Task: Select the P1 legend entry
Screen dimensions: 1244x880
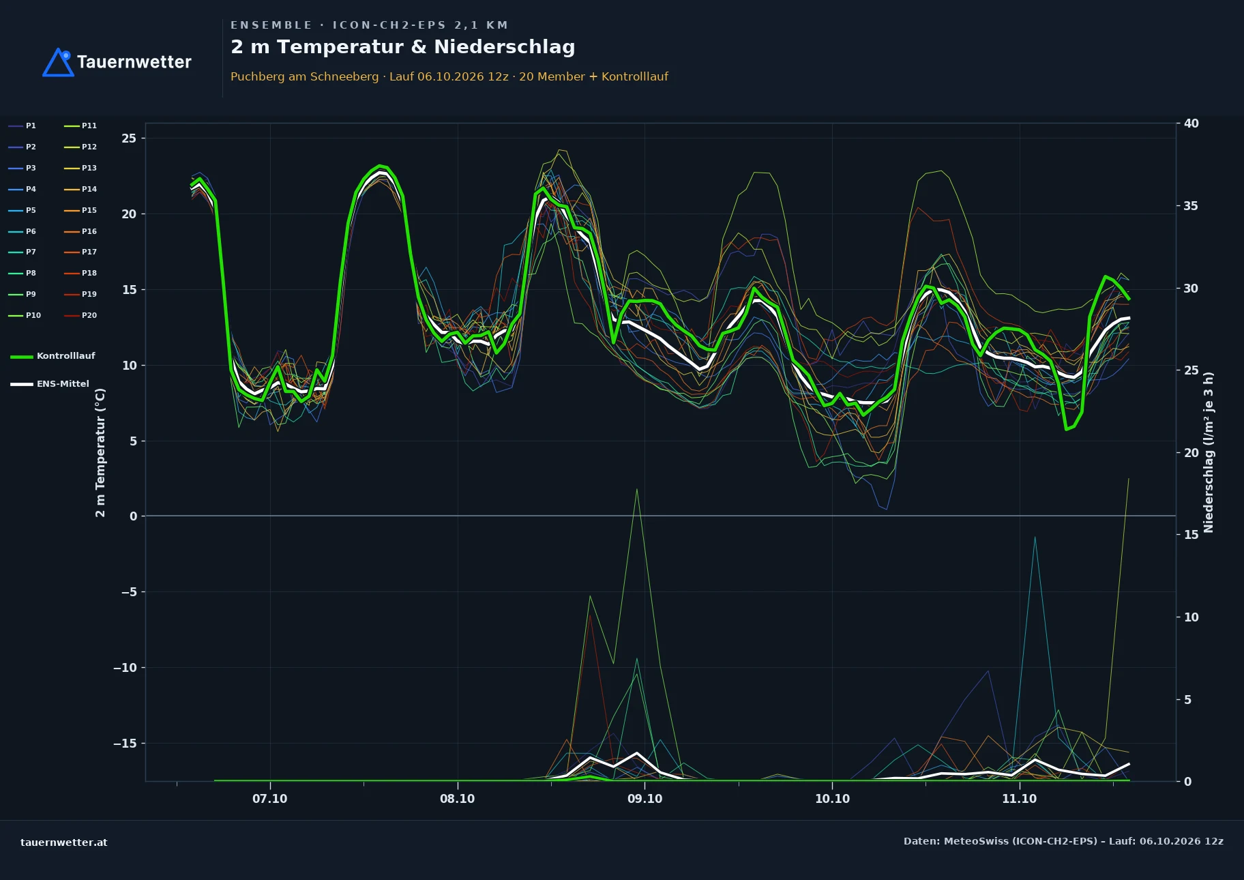Action: (x=22, y=126)
